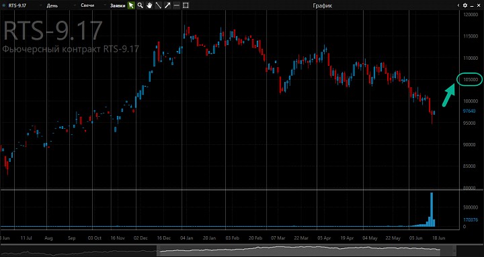
Task: Click the 04 Jan date label
Action: 187,238
